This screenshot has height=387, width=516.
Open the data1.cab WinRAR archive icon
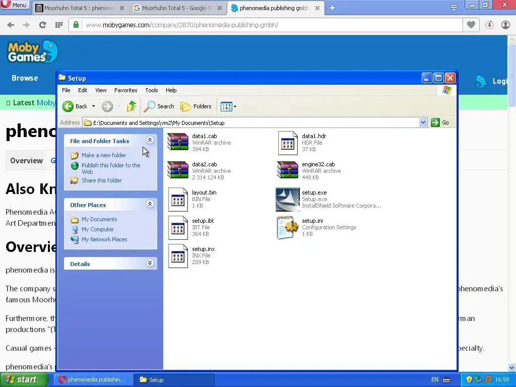(x=178, y=142)
